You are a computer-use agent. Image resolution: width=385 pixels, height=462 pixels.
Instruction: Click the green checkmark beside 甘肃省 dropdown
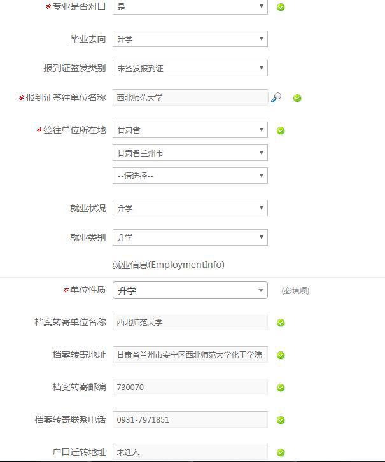[x=281, y=130]
